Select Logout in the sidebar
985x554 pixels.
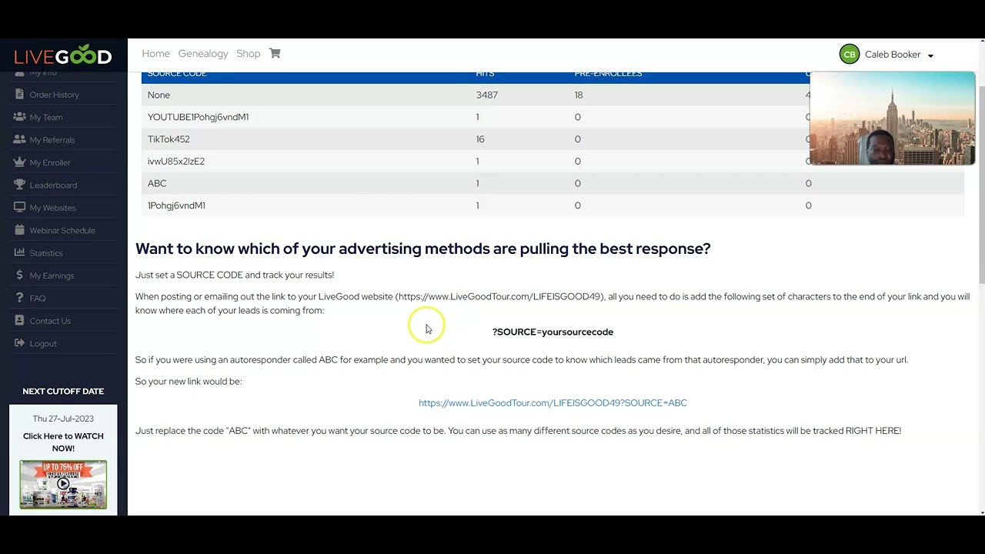pyautogui.click(x=43, y=343)
